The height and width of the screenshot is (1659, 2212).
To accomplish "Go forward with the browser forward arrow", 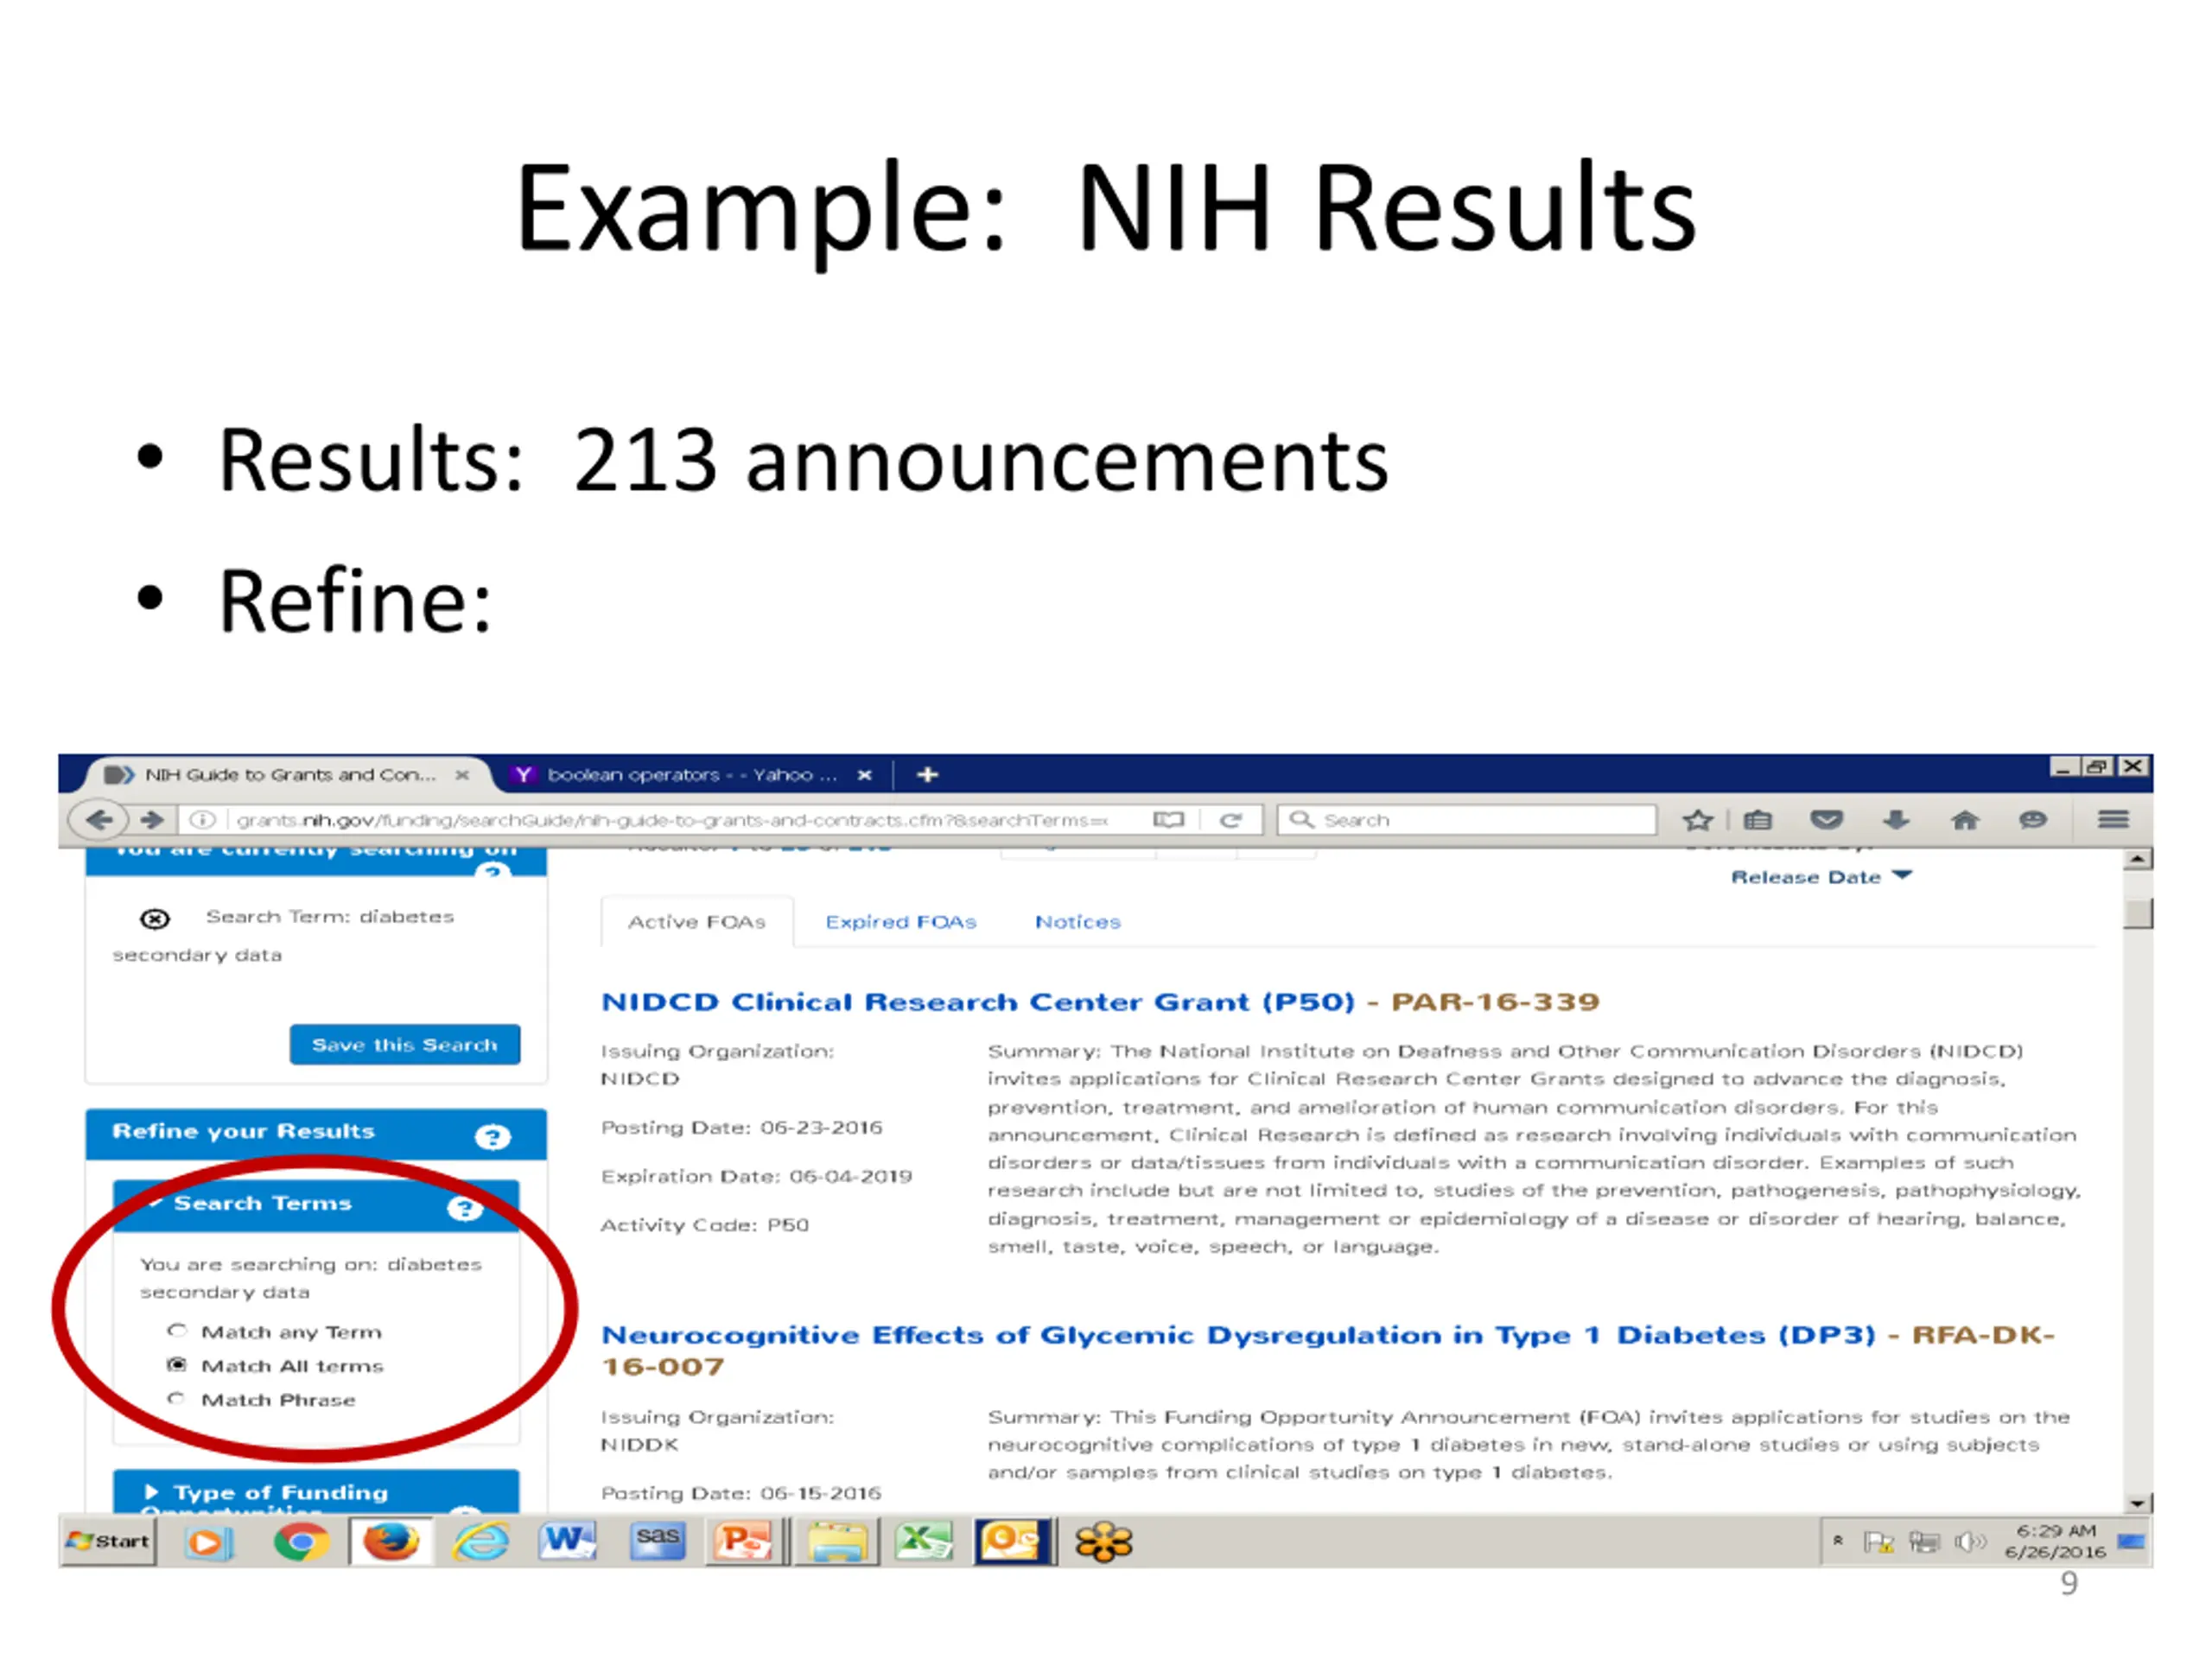I will click(x=152, y=820).
